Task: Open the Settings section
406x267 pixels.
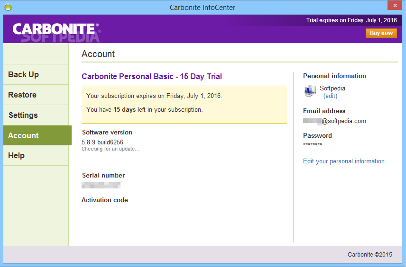Action: pos(36,116)
